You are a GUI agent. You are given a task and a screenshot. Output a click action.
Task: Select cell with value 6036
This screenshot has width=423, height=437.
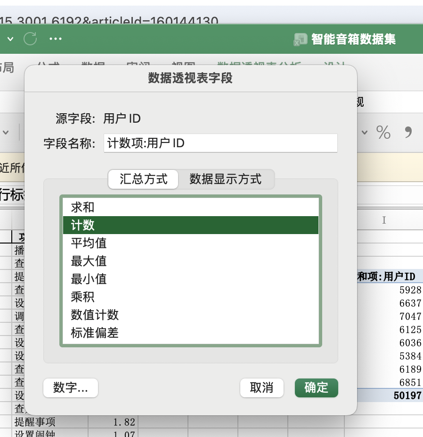click(x=390, y=343)
